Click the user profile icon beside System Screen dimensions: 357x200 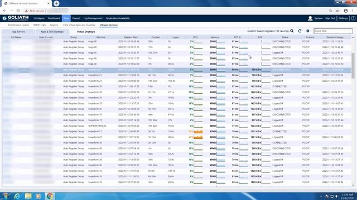[x=310, y=18]
